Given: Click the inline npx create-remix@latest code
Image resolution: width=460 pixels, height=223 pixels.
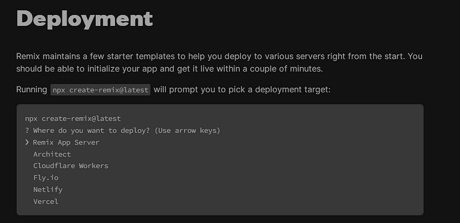Looking at the screenshot, I should [x=100, y=90].
